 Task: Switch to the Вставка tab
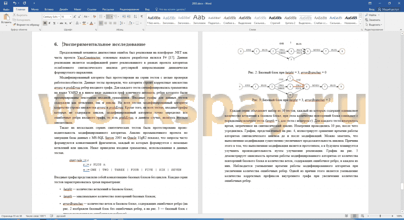49,10
